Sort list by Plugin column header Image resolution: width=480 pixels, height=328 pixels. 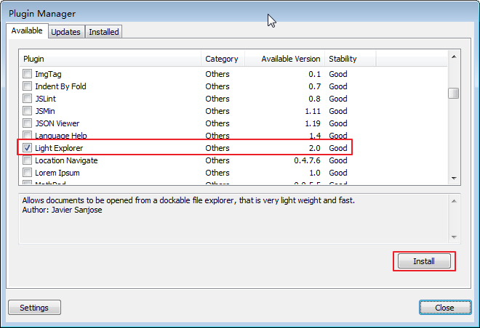(109, 59)
